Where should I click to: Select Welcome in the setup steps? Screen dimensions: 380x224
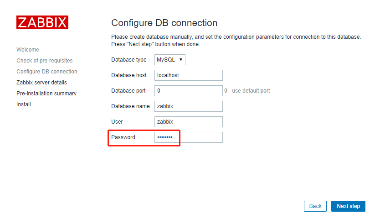pos(28,50)
